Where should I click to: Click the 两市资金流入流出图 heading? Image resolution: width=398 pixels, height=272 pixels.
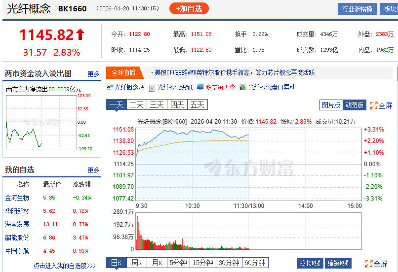coord(38,74)
